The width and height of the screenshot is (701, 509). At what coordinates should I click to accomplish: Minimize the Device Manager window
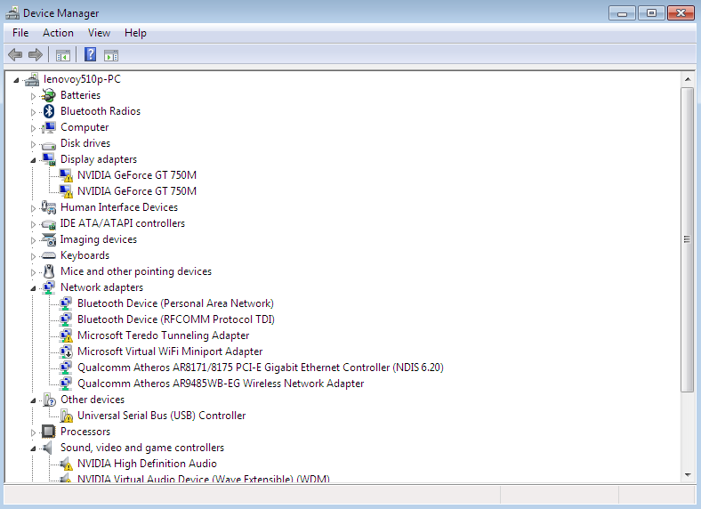tap(622, 13)
